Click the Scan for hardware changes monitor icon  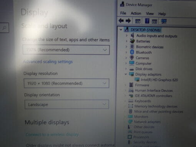pyautogui.click(x=164, y=21)
